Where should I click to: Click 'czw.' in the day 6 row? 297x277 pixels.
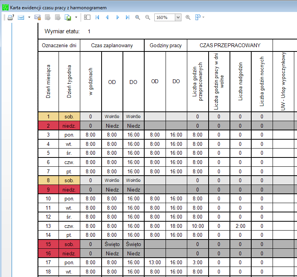69,162
